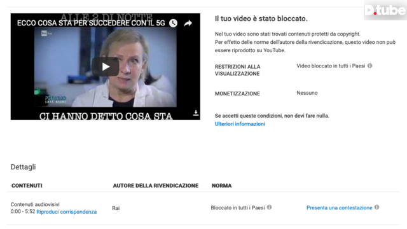Screen dimensions: 407x229
Task: Click the download icon on video player
Action: 196,113
